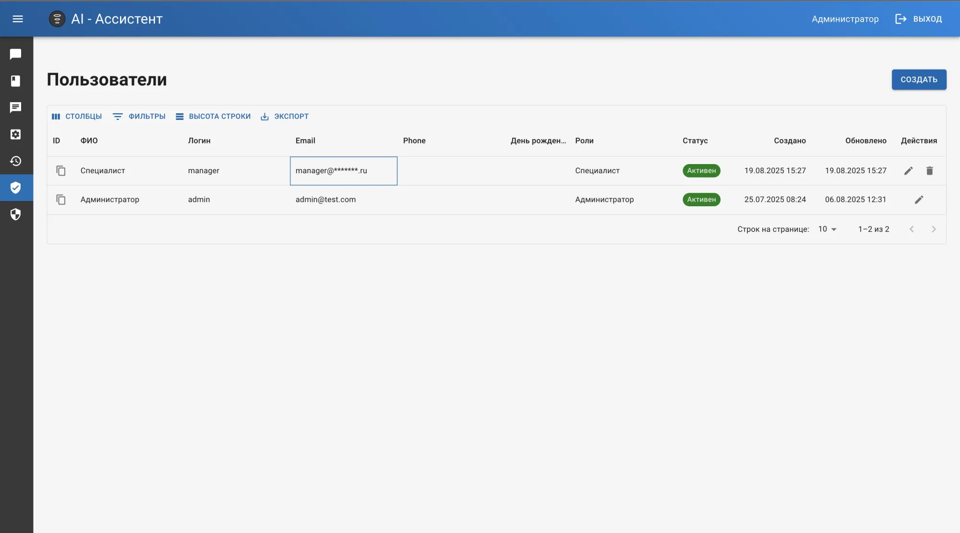Sort by the Логин column header
The image size is (960, 533).
[199, 141]
